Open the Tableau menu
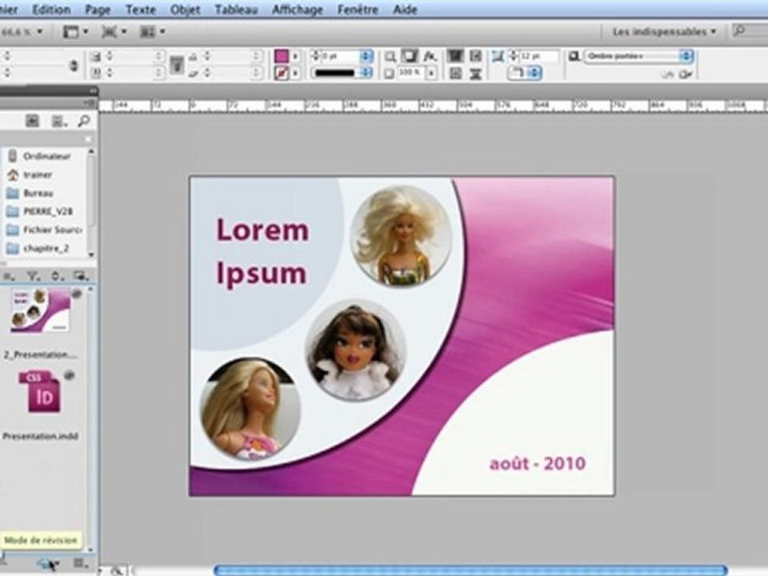Viewport: 768px width, 576px height. [236, 10]
